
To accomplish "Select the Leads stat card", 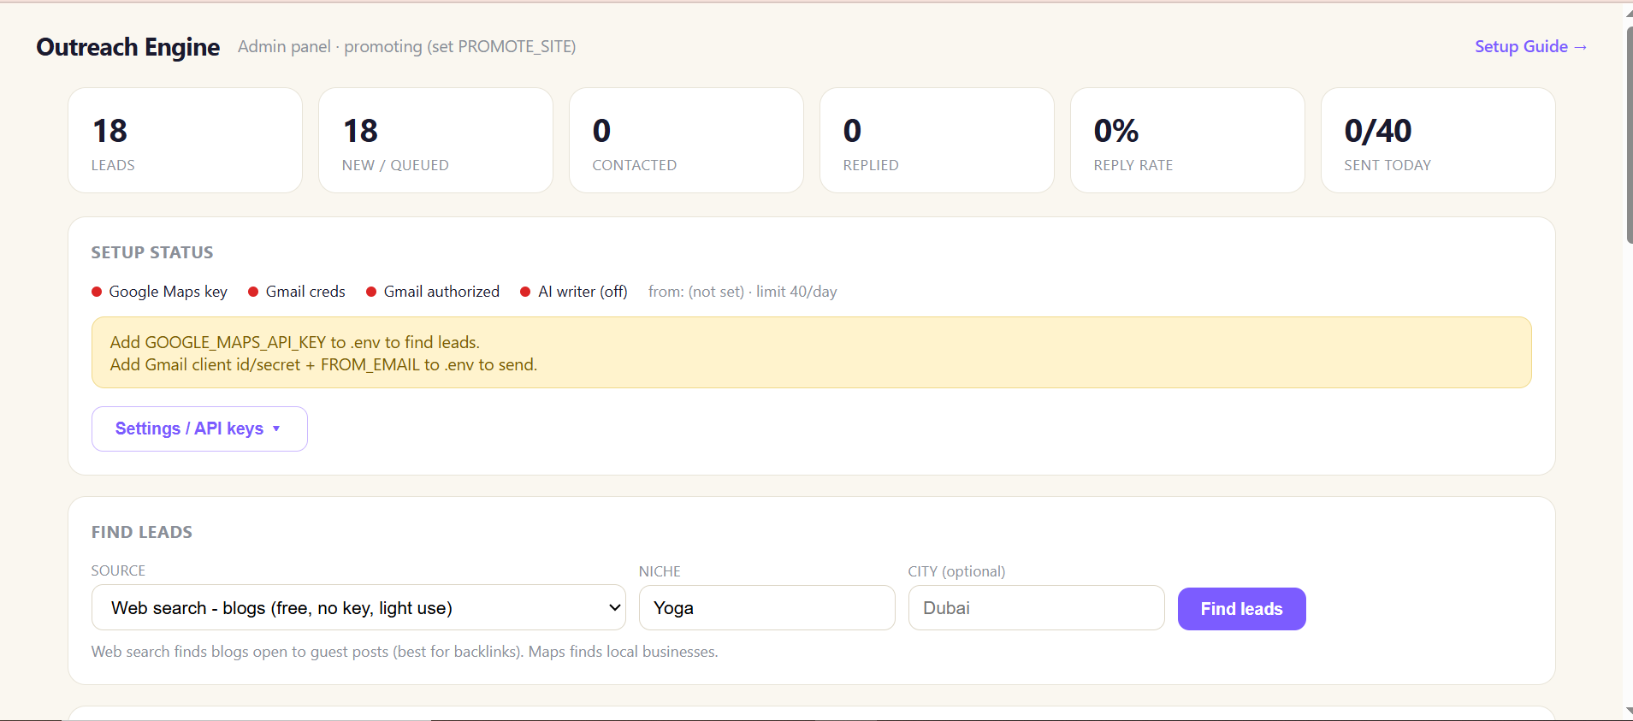I will click(x=185, y=140).
